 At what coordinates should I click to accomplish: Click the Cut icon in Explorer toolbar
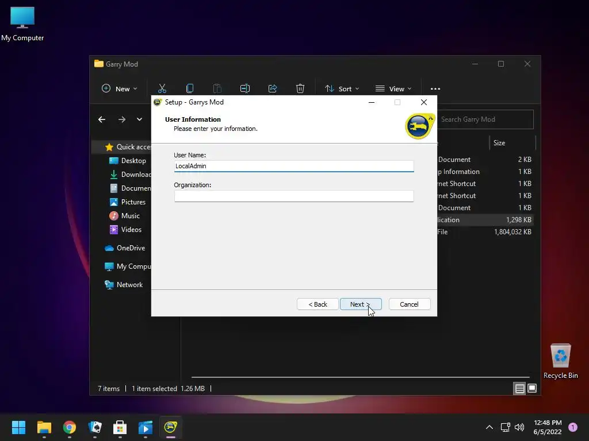[162, 88]
